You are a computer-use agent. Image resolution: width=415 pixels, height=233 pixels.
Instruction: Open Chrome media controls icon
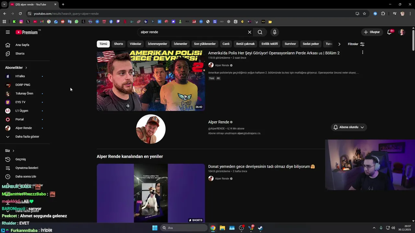[x=395, y=14]
